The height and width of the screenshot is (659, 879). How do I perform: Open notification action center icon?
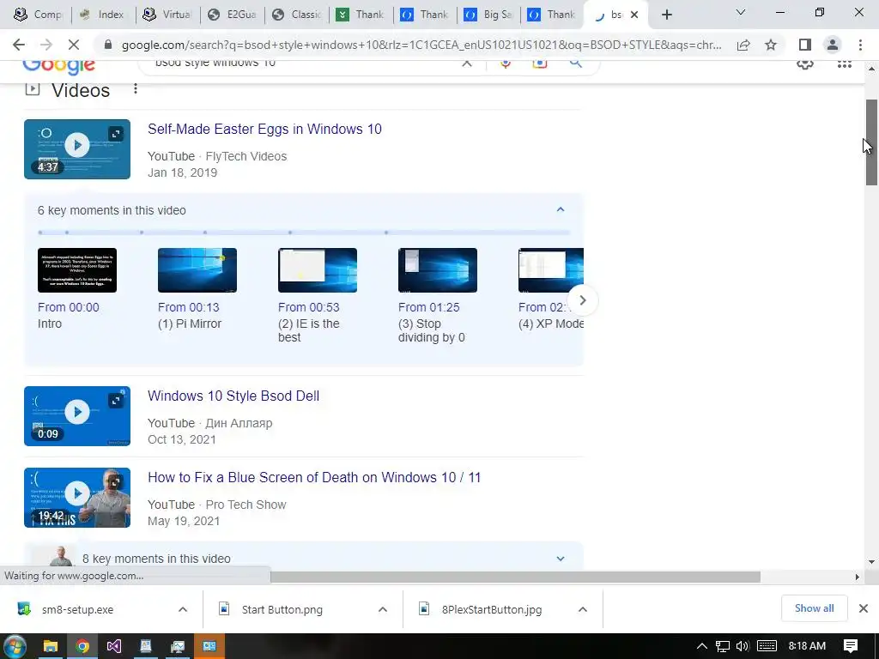click(851, 646)
